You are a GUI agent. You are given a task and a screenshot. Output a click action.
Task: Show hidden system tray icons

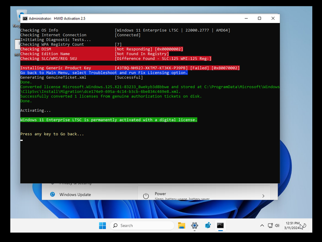[x=262, y=226]
